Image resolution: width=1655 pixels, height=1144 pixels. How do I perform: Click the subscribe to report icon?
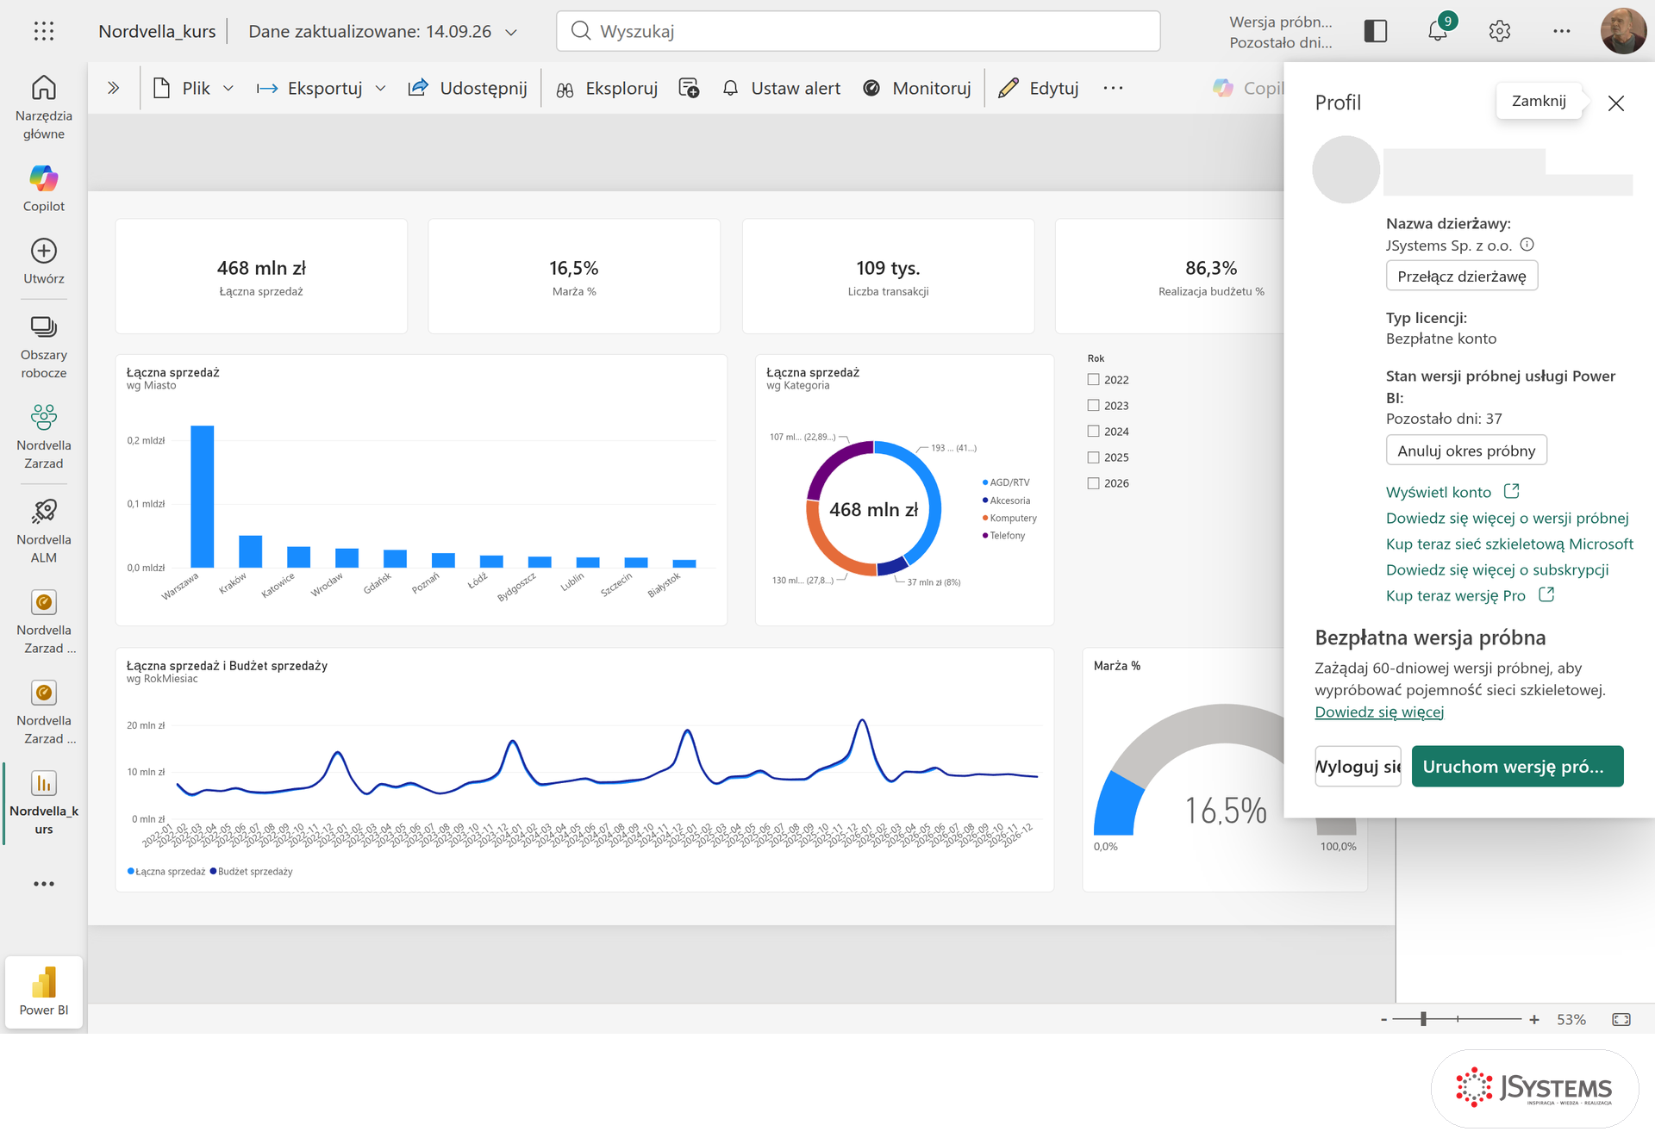689,88
